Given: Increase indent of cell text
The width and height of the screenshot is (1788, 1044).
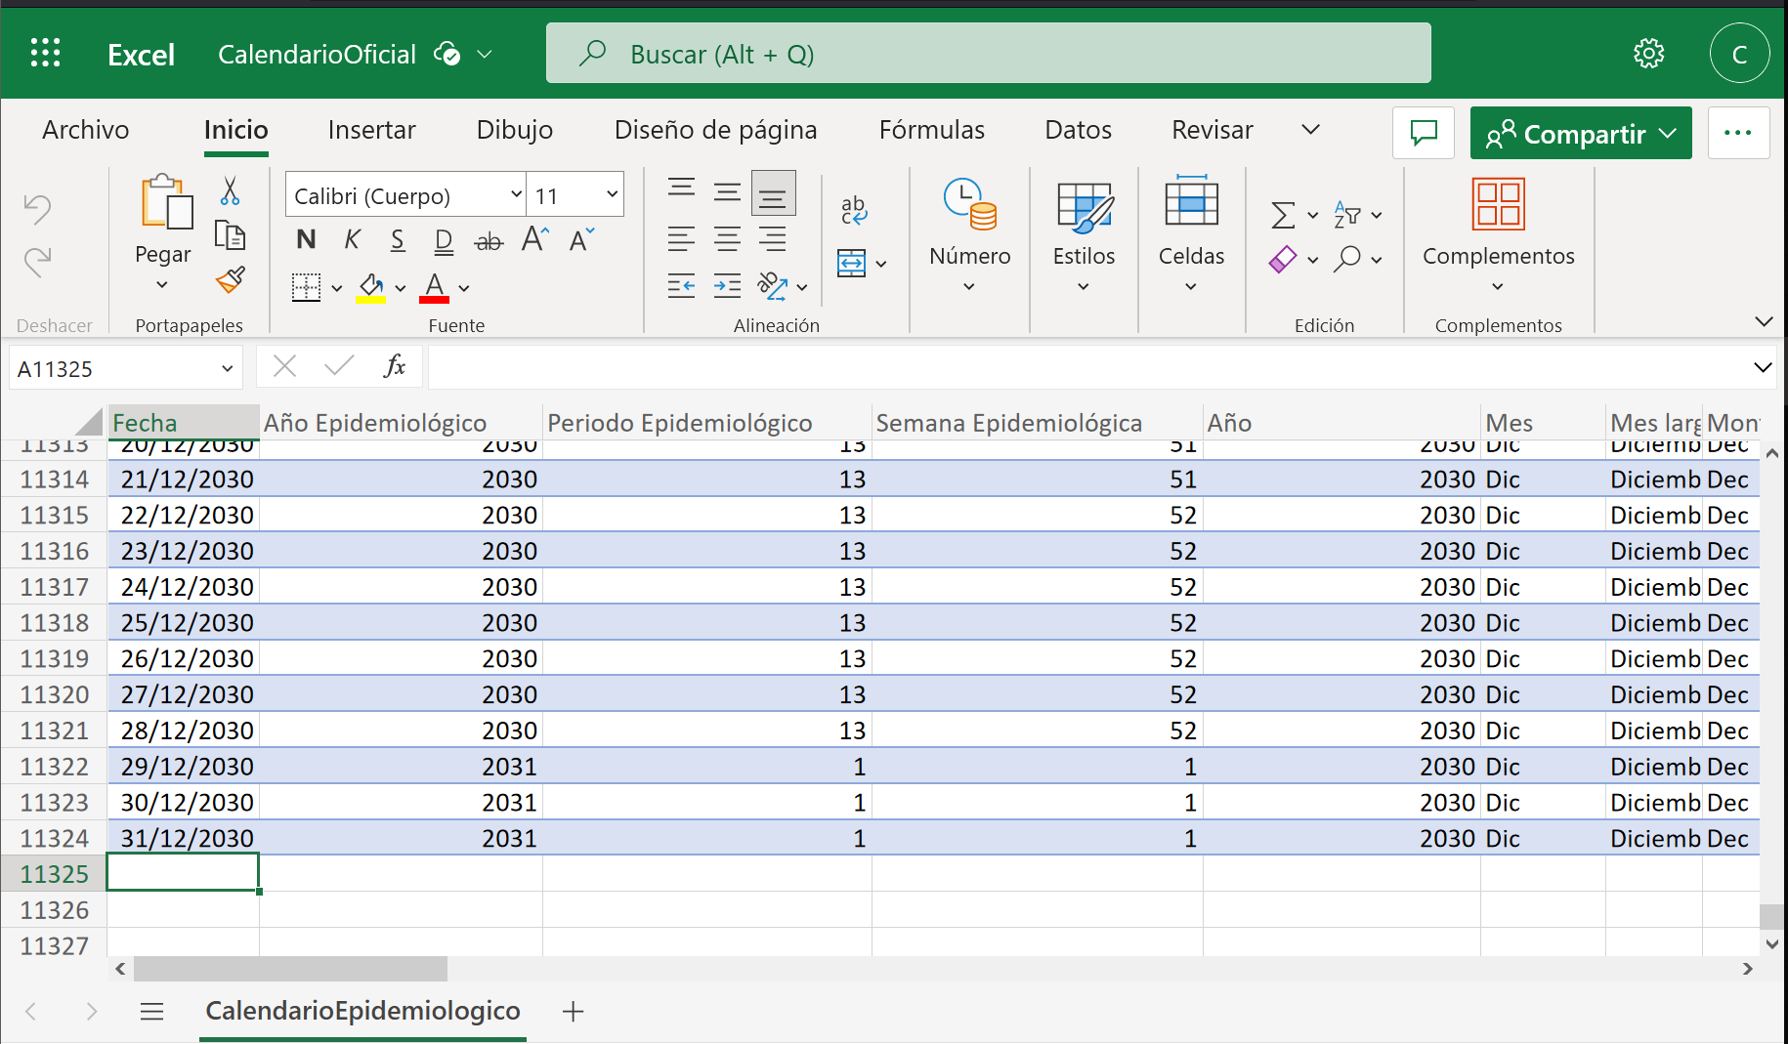Looking at the screenshot, I should tap(727, 286).
